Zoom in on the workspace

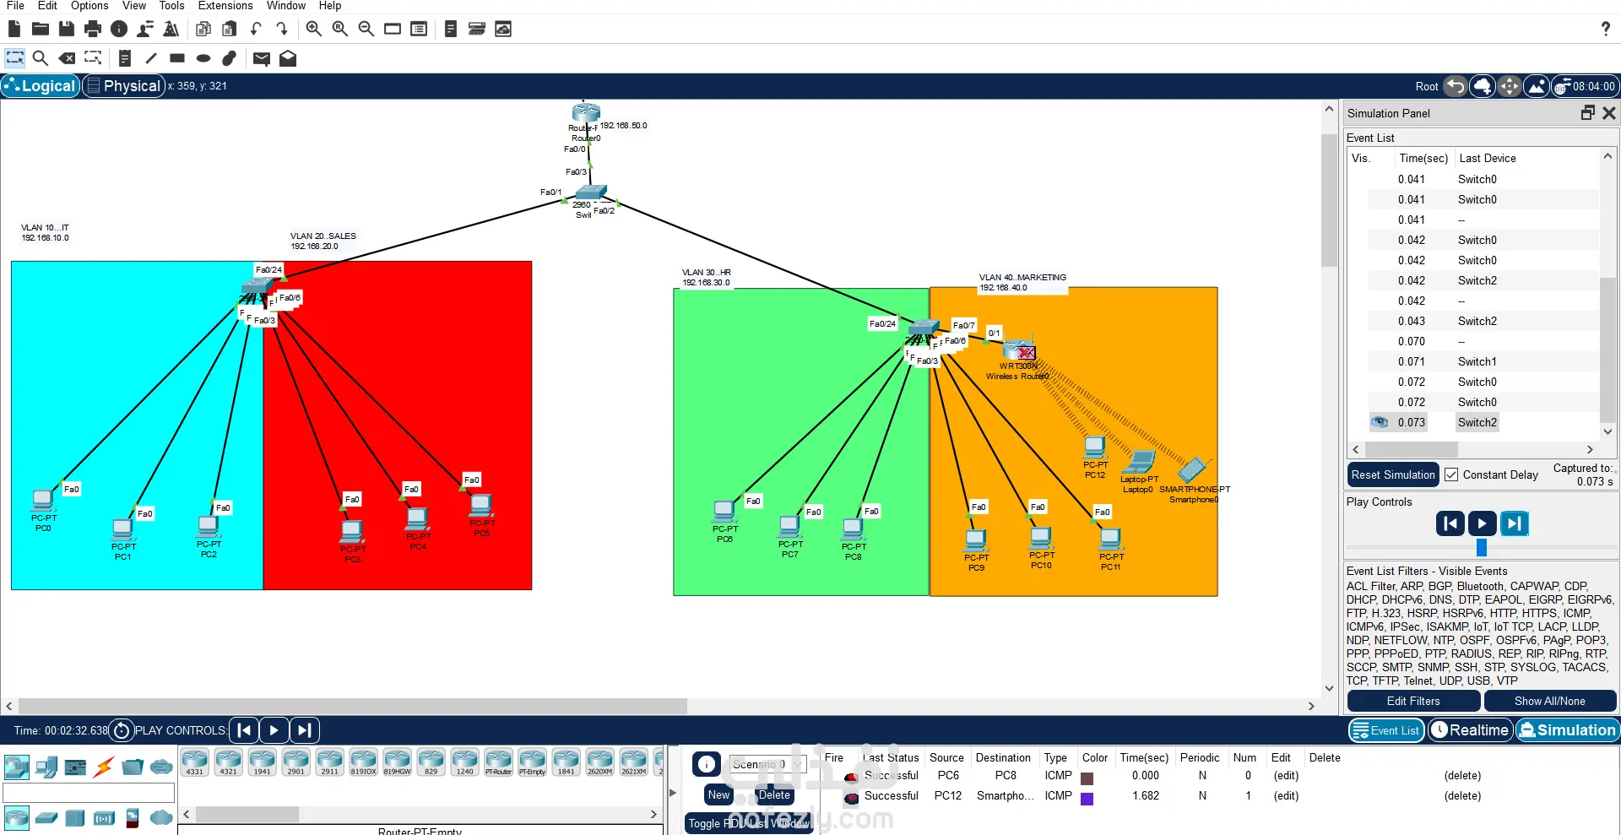point(314,29)
